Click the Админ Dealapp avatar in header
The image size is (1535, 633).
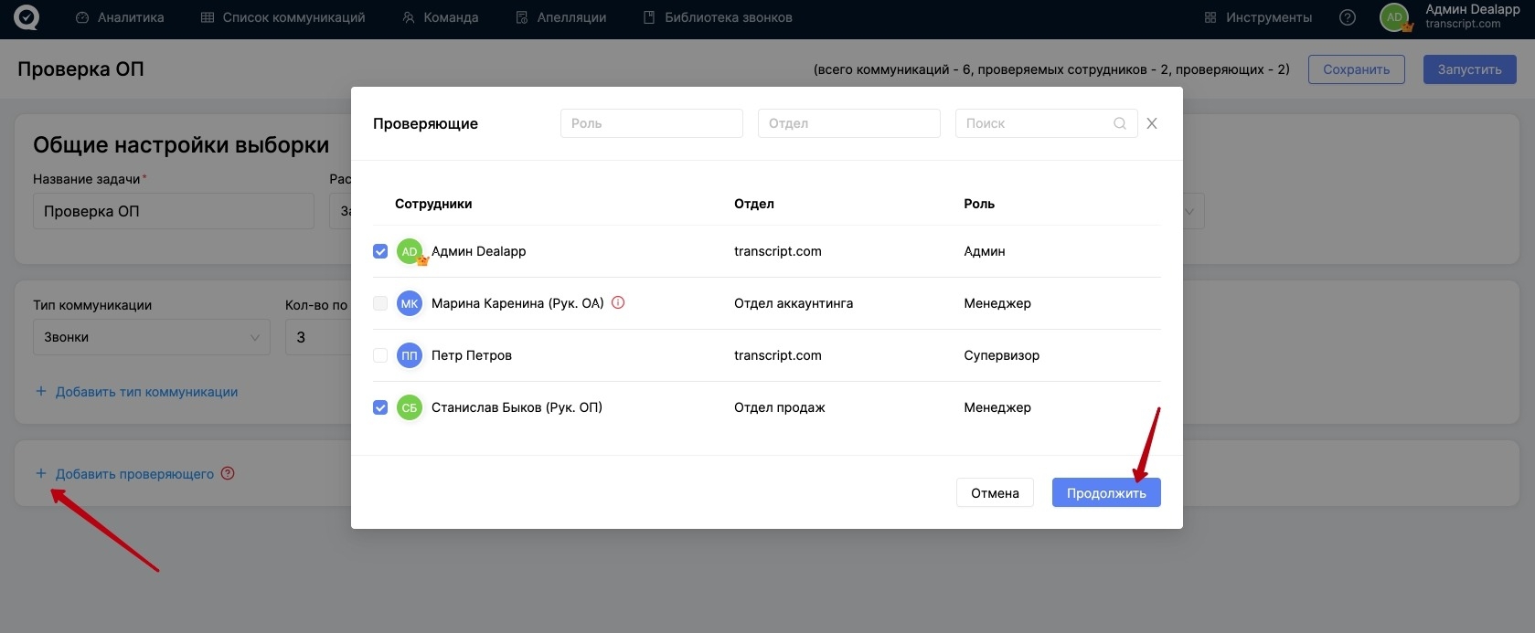tap(1394, 17)
